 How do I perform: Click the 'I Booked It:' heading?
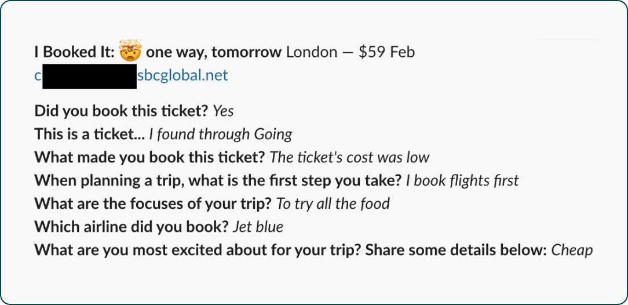(75, 52)
